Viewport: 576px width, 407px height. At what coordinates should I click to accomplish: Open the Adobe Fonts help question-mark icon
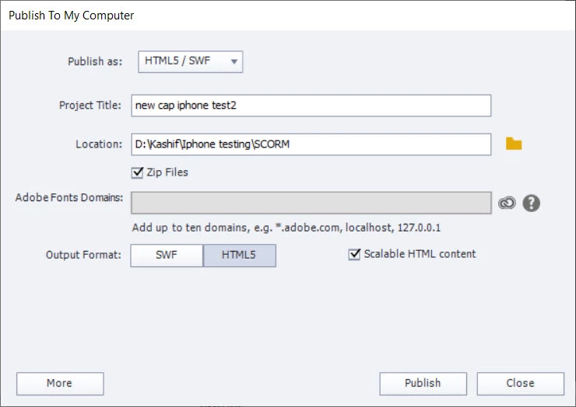click(531, 203)
